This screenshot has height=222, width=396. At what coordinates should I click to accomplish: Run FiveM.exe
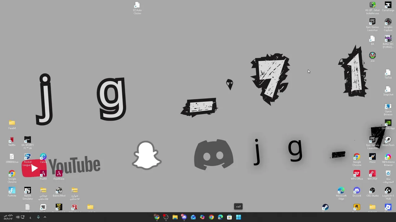(59, 175)
